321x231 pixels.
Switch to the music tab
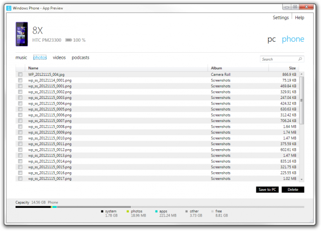point(21,58)
